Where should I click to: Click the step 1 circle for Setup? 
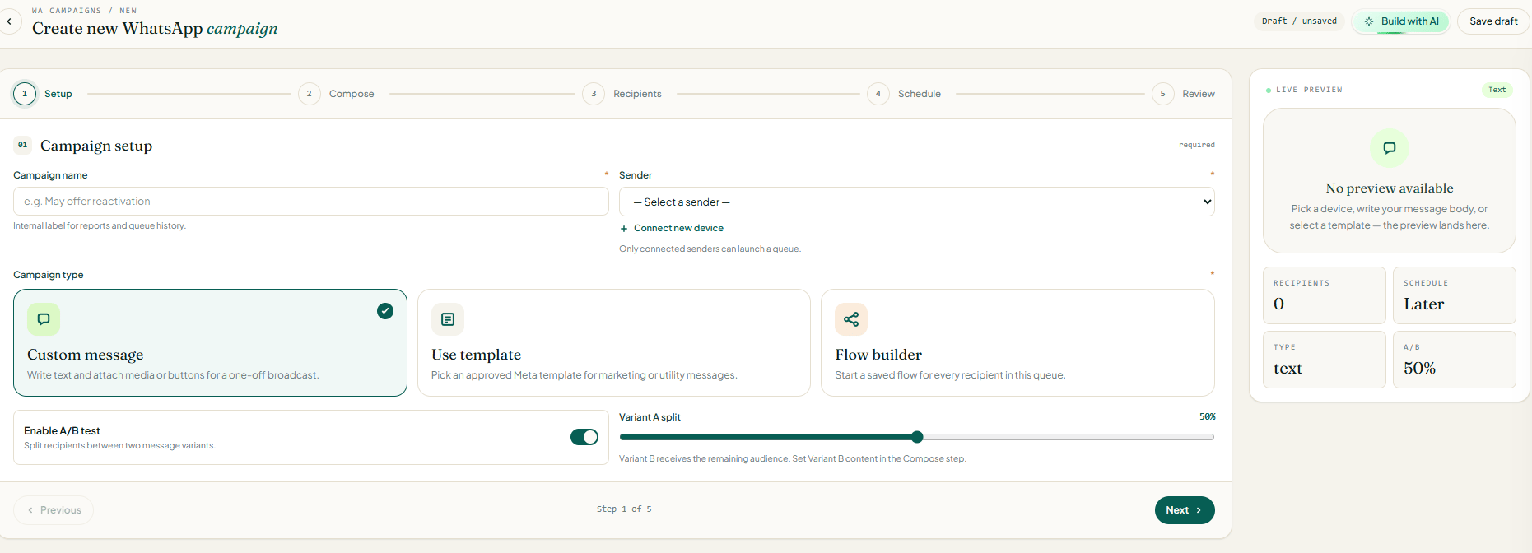(25, 94)
